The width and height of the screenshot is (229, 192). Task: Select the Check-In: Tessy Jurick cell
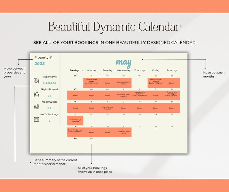[x=75, y=132]
